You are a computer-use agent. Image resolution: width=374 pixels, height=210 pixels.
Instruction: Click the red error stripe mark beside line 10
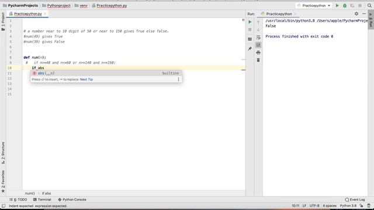(243, 70)
